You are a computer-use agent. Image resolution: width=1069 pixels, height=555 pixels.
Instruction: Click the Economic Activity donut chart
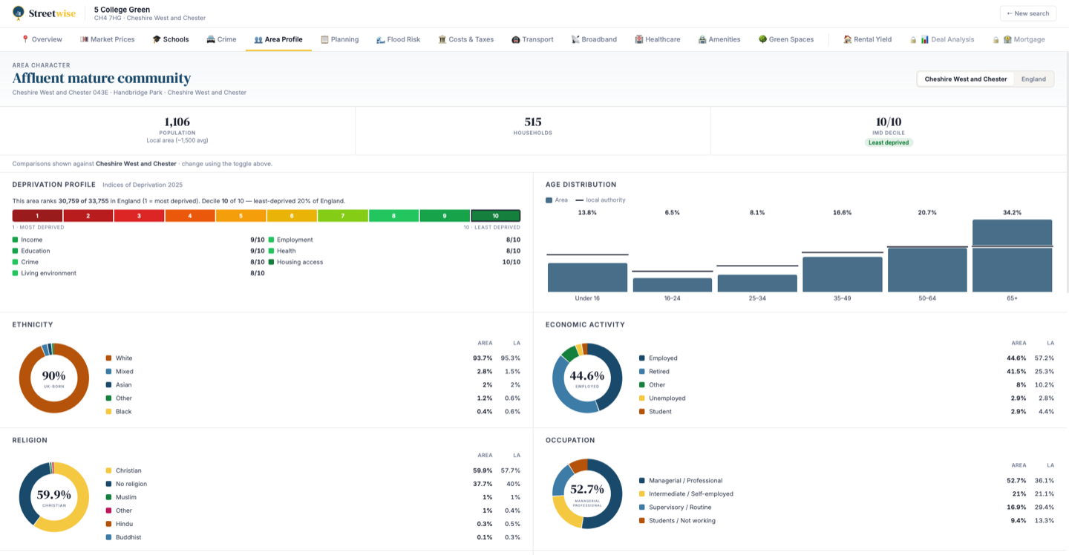pos(586,378)
